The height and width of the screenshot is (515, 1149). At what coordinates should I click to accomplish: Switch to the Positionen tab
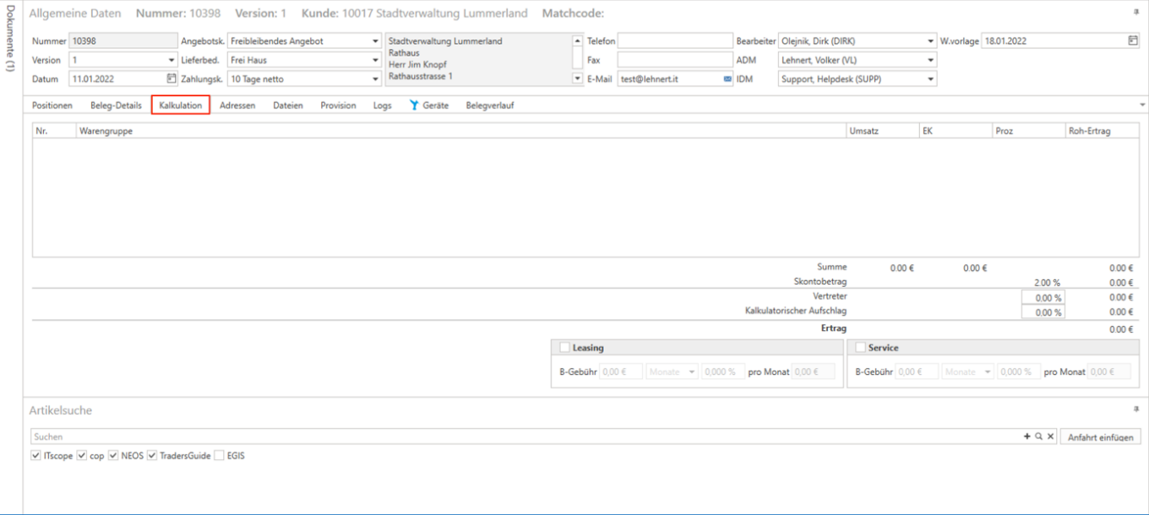52,106
